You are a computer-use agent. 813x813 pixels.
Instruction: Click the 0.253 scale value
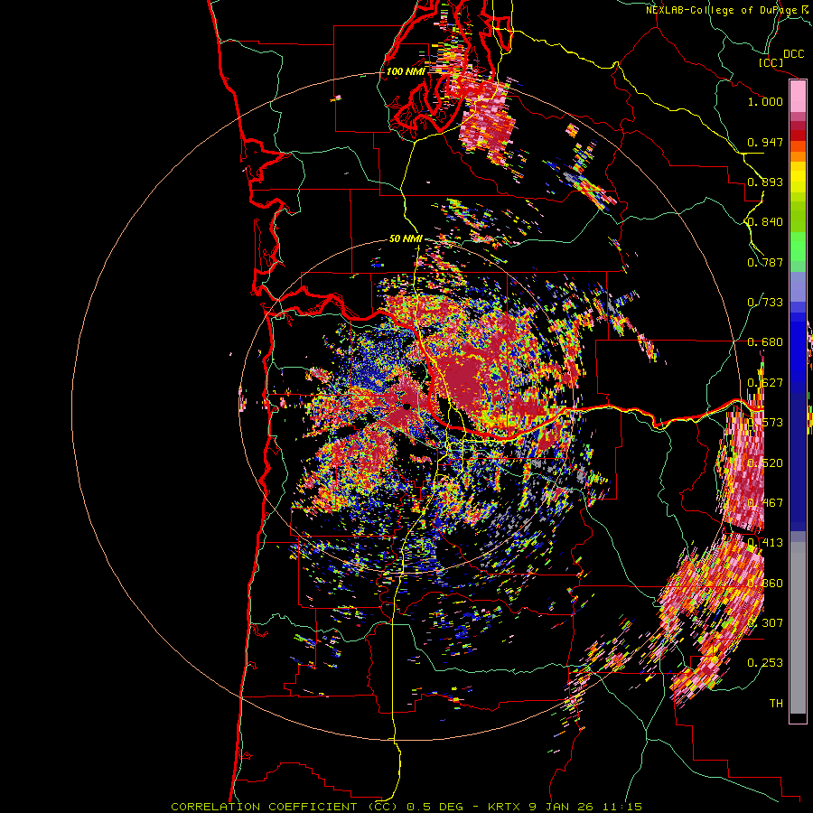coord(765,663)
